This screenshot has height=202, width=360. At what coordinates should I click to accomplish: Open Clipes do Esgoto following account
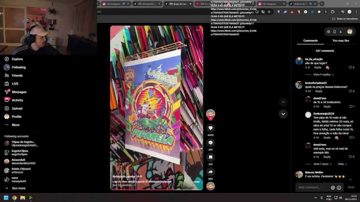point(21,144)
